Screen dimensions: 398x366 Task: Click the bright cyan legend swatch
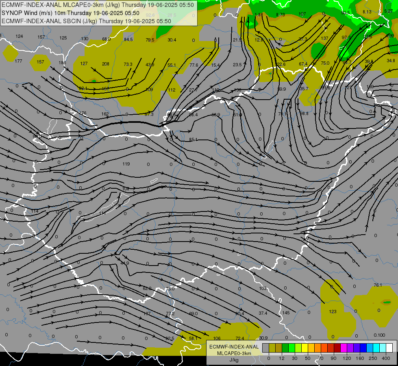[376, 348]
